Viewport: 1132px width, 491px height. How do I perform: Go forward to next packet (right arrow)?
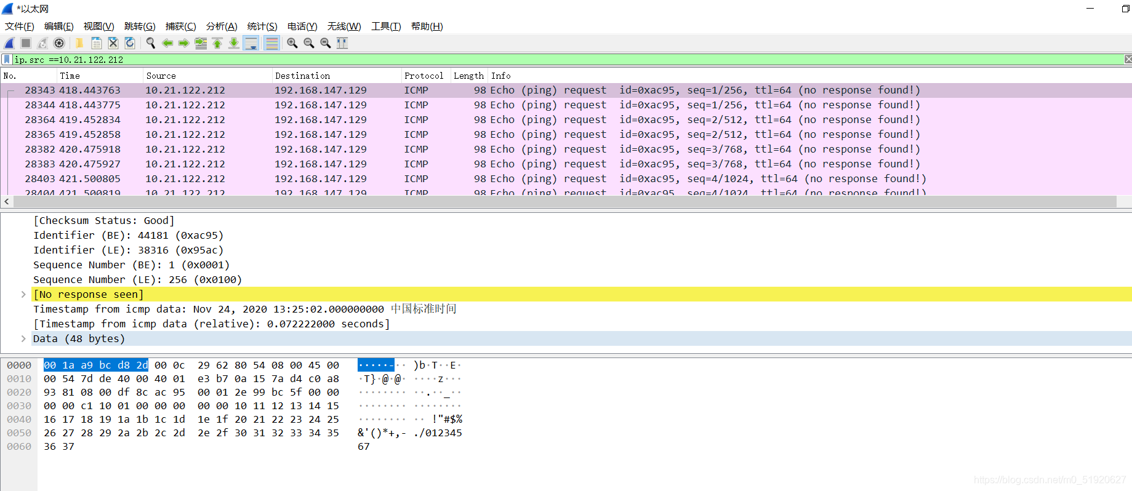[183, 43]
